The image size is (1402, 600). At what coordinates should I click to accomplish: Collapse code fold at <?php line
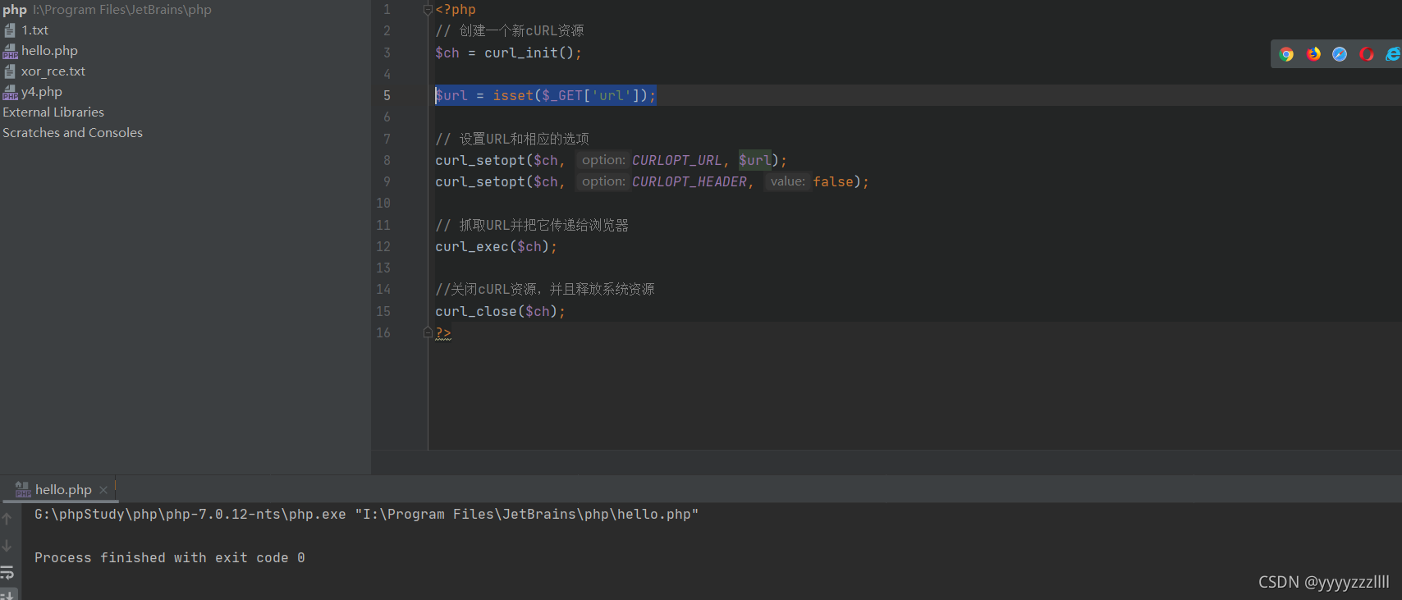428,10
